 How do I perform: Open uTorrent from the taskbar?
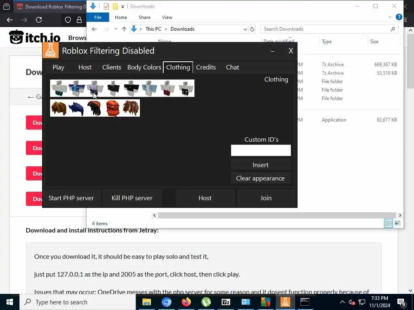click(x=206, y=302)
